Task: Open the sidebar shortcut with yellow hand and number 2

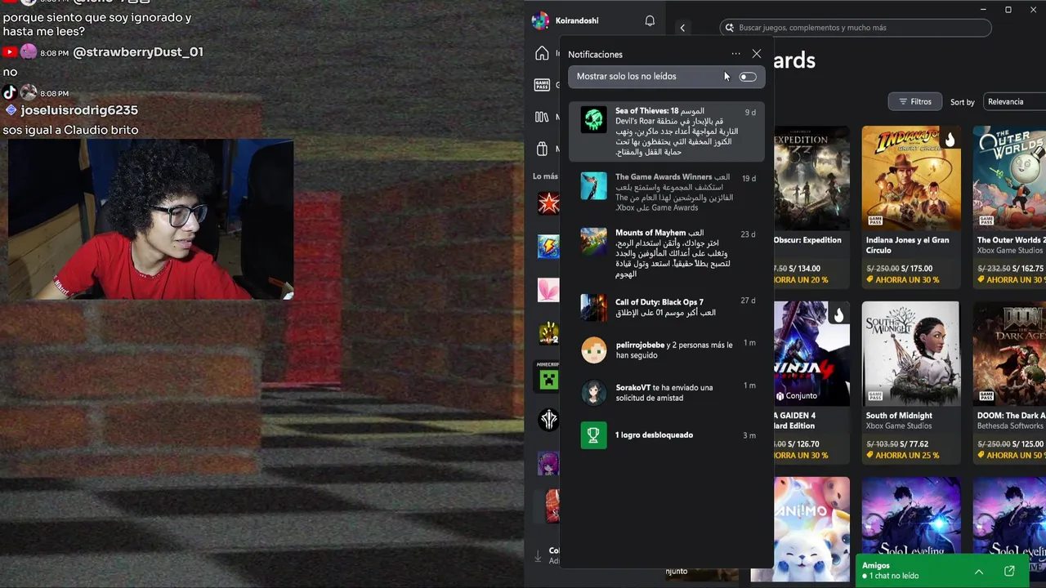Action: coord(548,333)
